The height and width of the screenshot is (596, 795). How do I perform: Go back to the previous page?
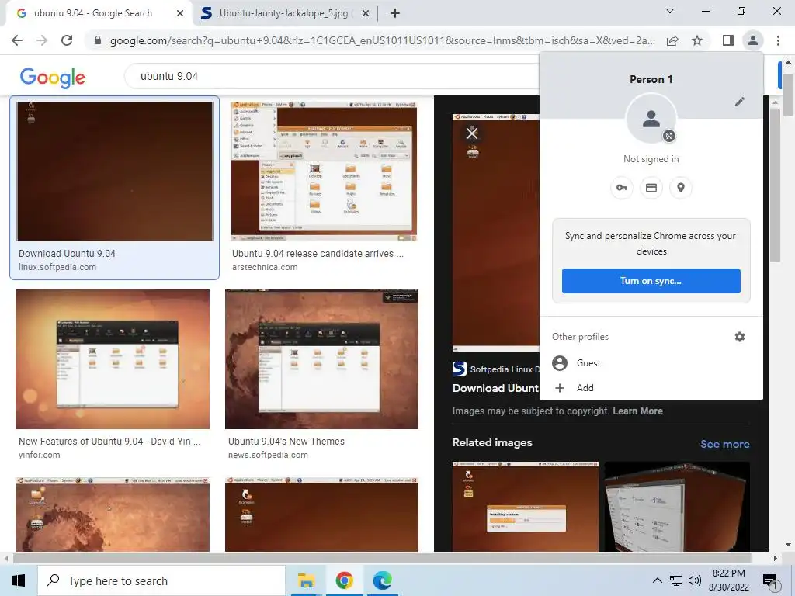pos(17,40)
